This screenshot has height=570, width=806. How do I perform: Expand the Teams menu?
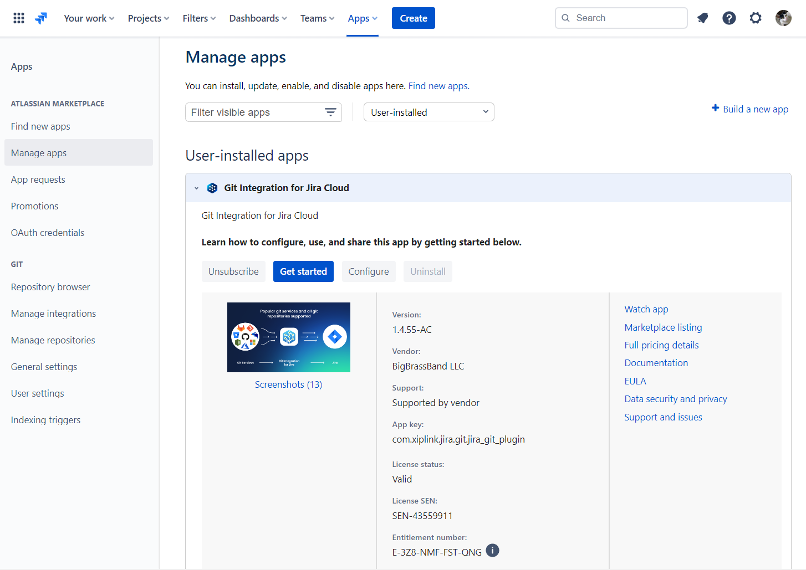point(318,18)
